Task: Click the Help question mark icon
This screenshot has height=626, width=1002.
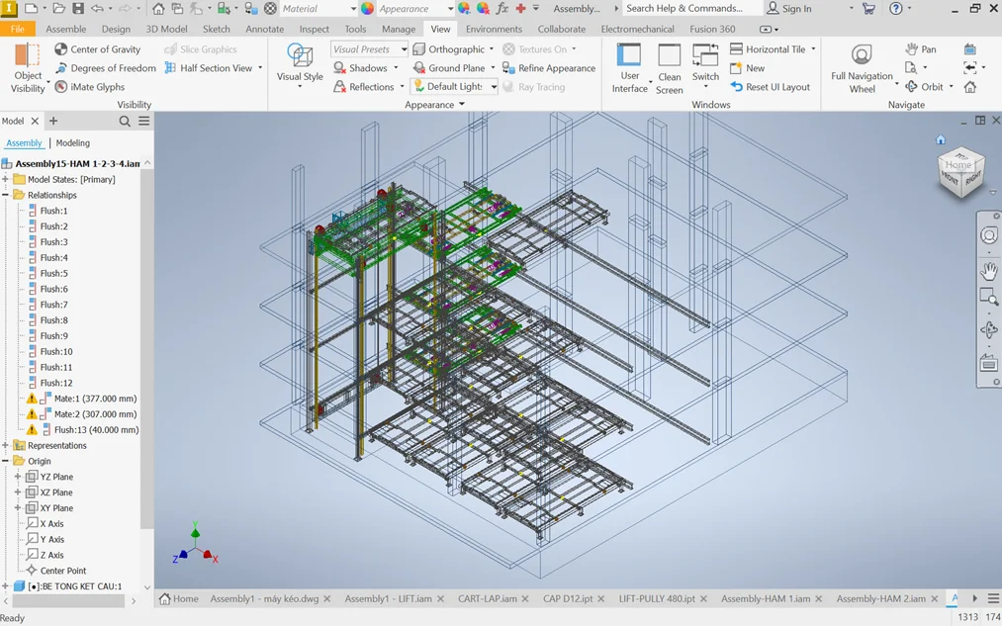Action: (x=896, y=9)
